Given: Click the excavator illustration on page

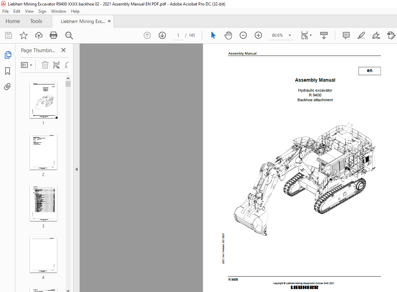Looking at the screenshot, I should [x=305, y=179].
